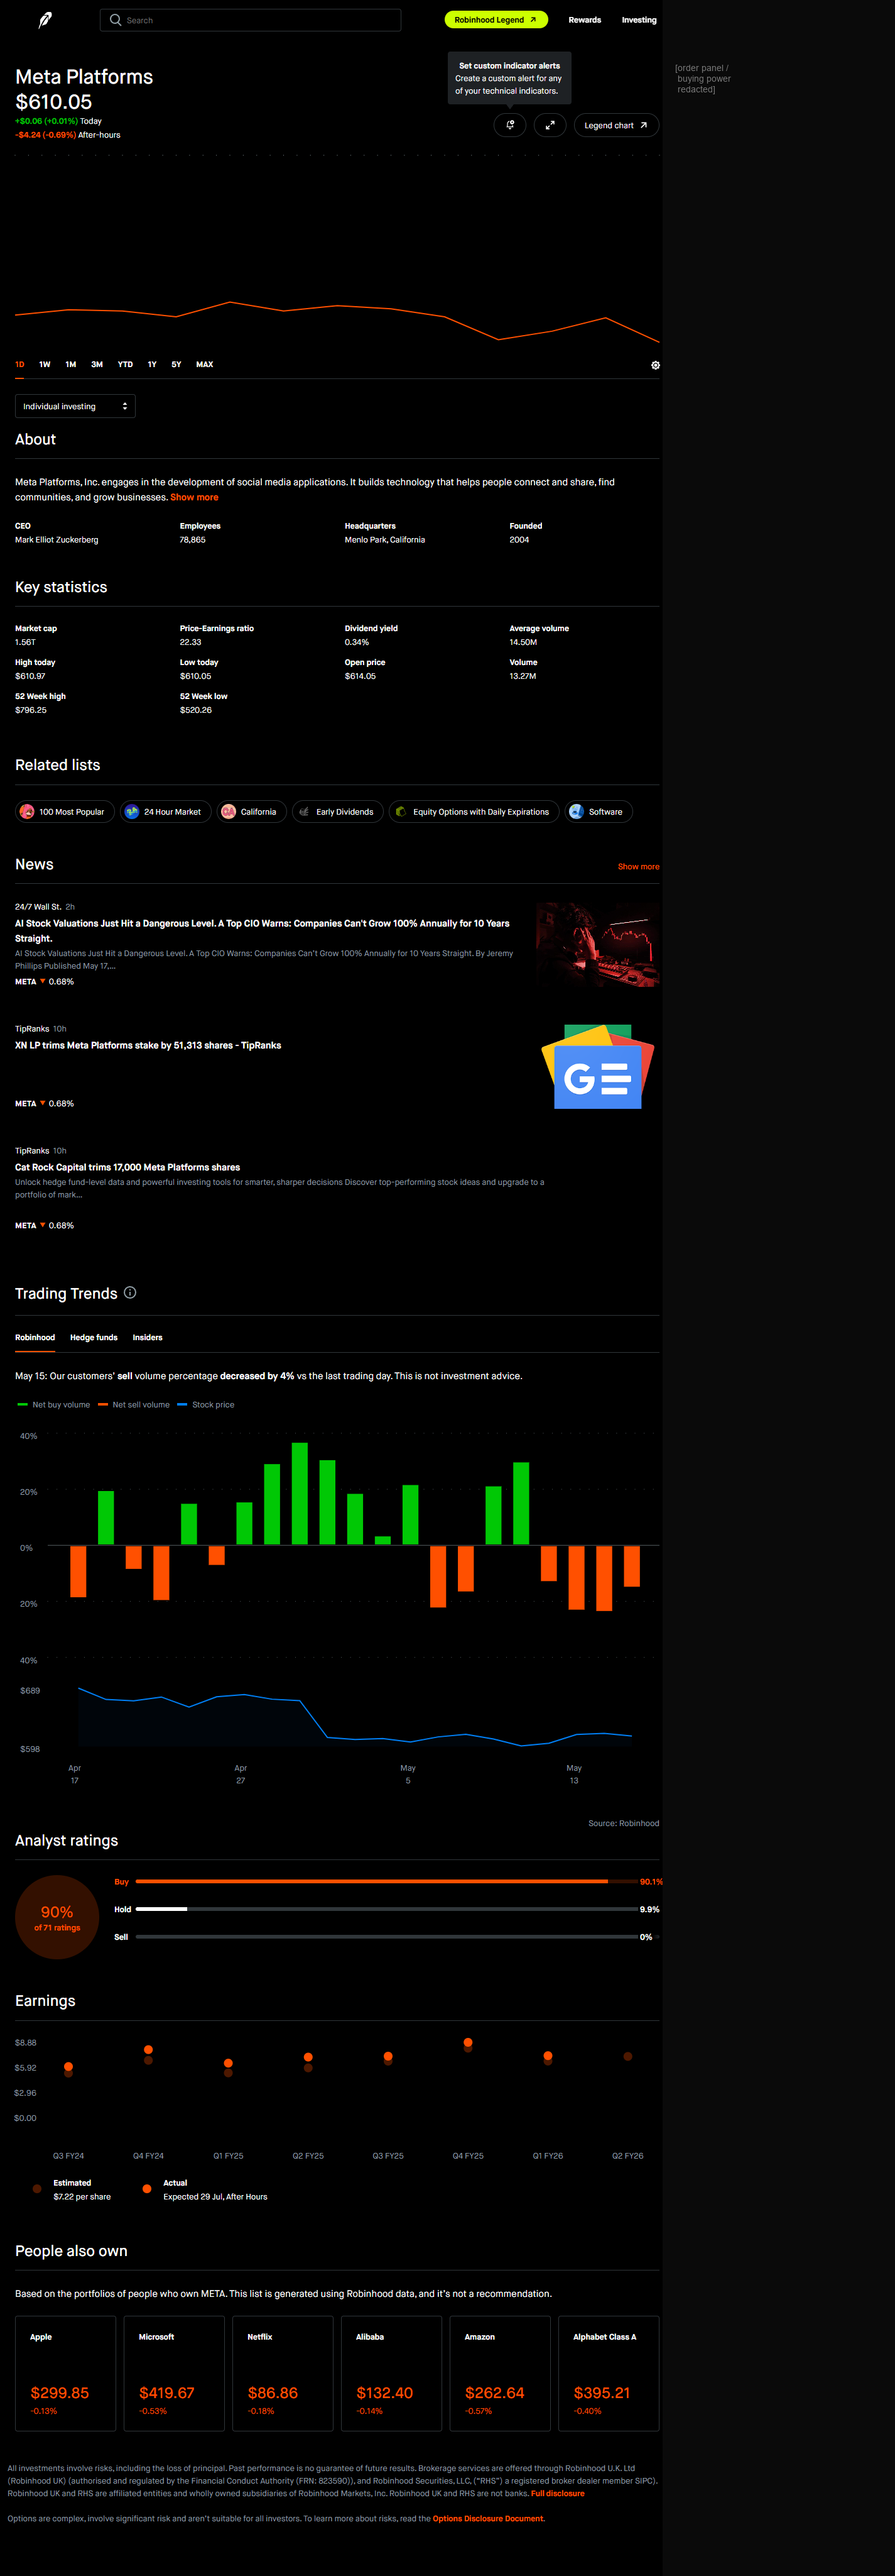Image resolution: width=895 pixels, height=2576 pixels.
Task: Select the 3M chart range
Action: coord(97,364)
